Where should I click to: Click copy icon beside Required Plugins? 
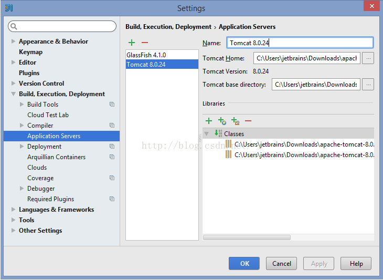click(x=112, y=199)
